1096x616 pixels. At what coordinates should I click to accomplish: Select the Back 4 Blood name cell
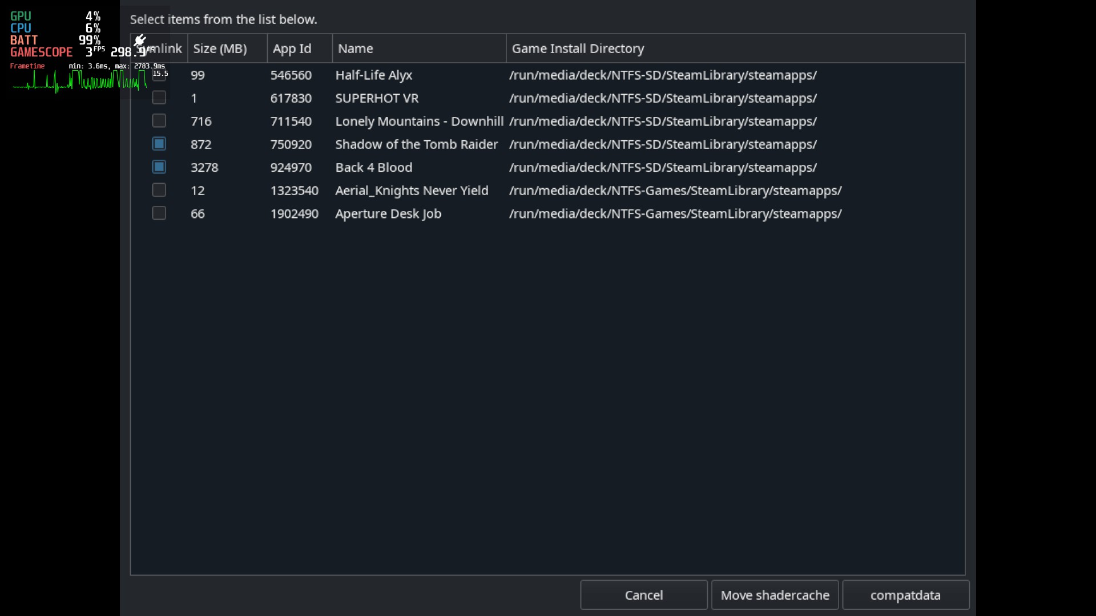click(x=373, y=168)
